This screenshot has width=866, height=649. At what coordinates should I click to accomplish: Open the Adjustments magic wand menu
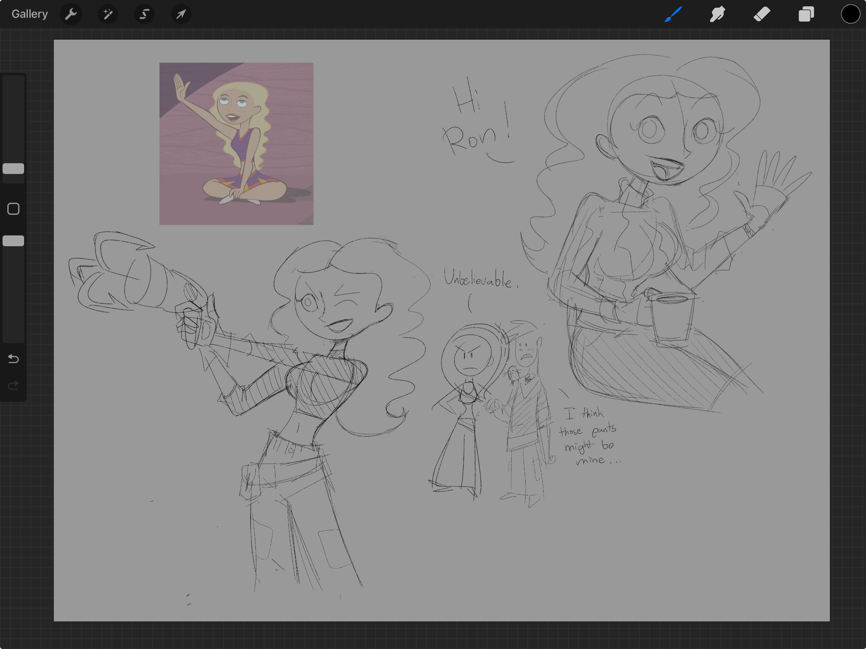(108, 14)
